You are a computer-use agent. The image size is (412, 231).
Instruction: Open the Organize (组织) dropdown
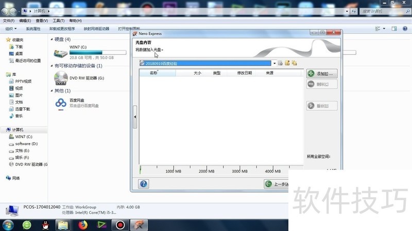click(10, 29)
